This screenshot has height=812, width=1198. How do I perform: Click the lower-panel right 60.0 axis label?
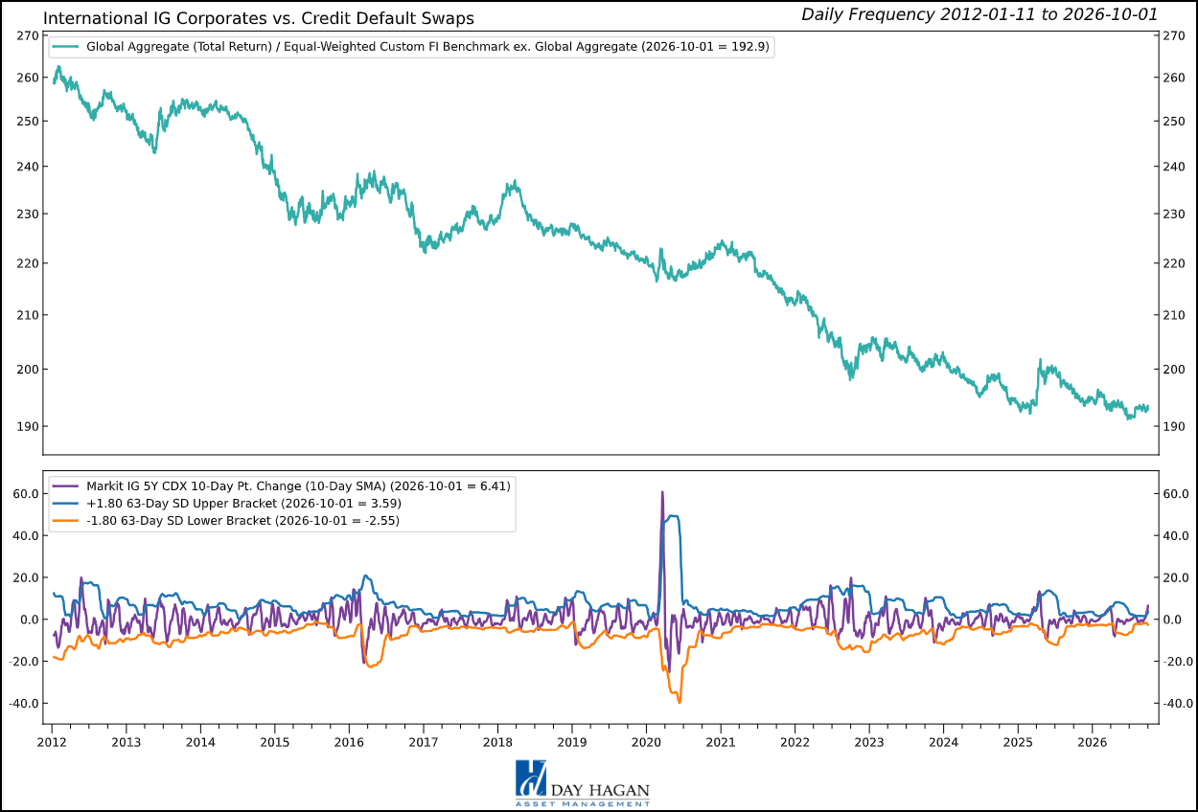click(x=1178, y=494)
